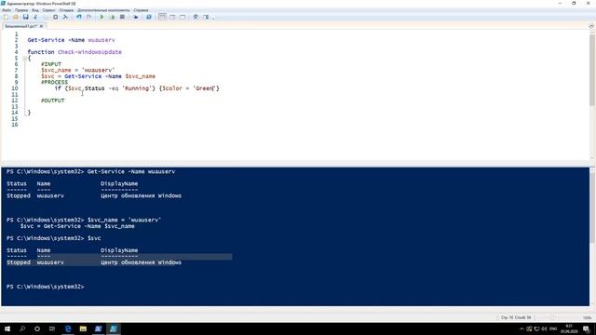The width and height of the screenshot is (596, 335).
Task: Start PowerShell.exe in a separate window
Action: pyautogui.click(x=149, y=17)
